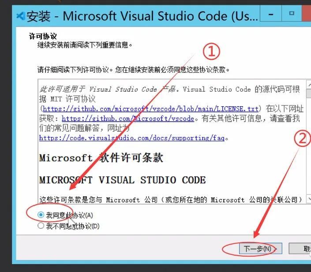
Task: Click the installer window title text
Action: point(142,16)
